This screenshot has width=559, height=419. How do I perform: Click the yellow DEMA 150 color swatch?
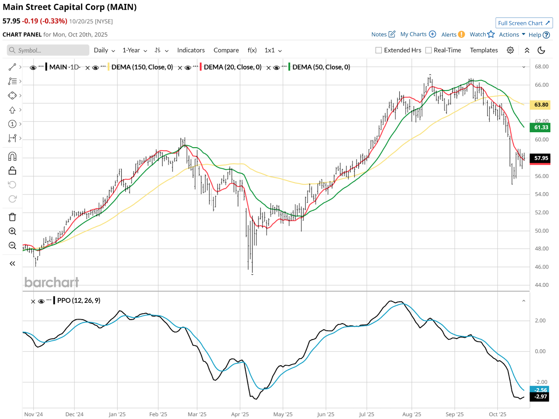coord(108,67)
